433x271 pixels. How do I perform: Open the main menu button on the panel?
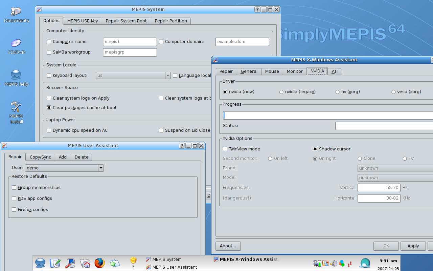[x=40, y=263]
